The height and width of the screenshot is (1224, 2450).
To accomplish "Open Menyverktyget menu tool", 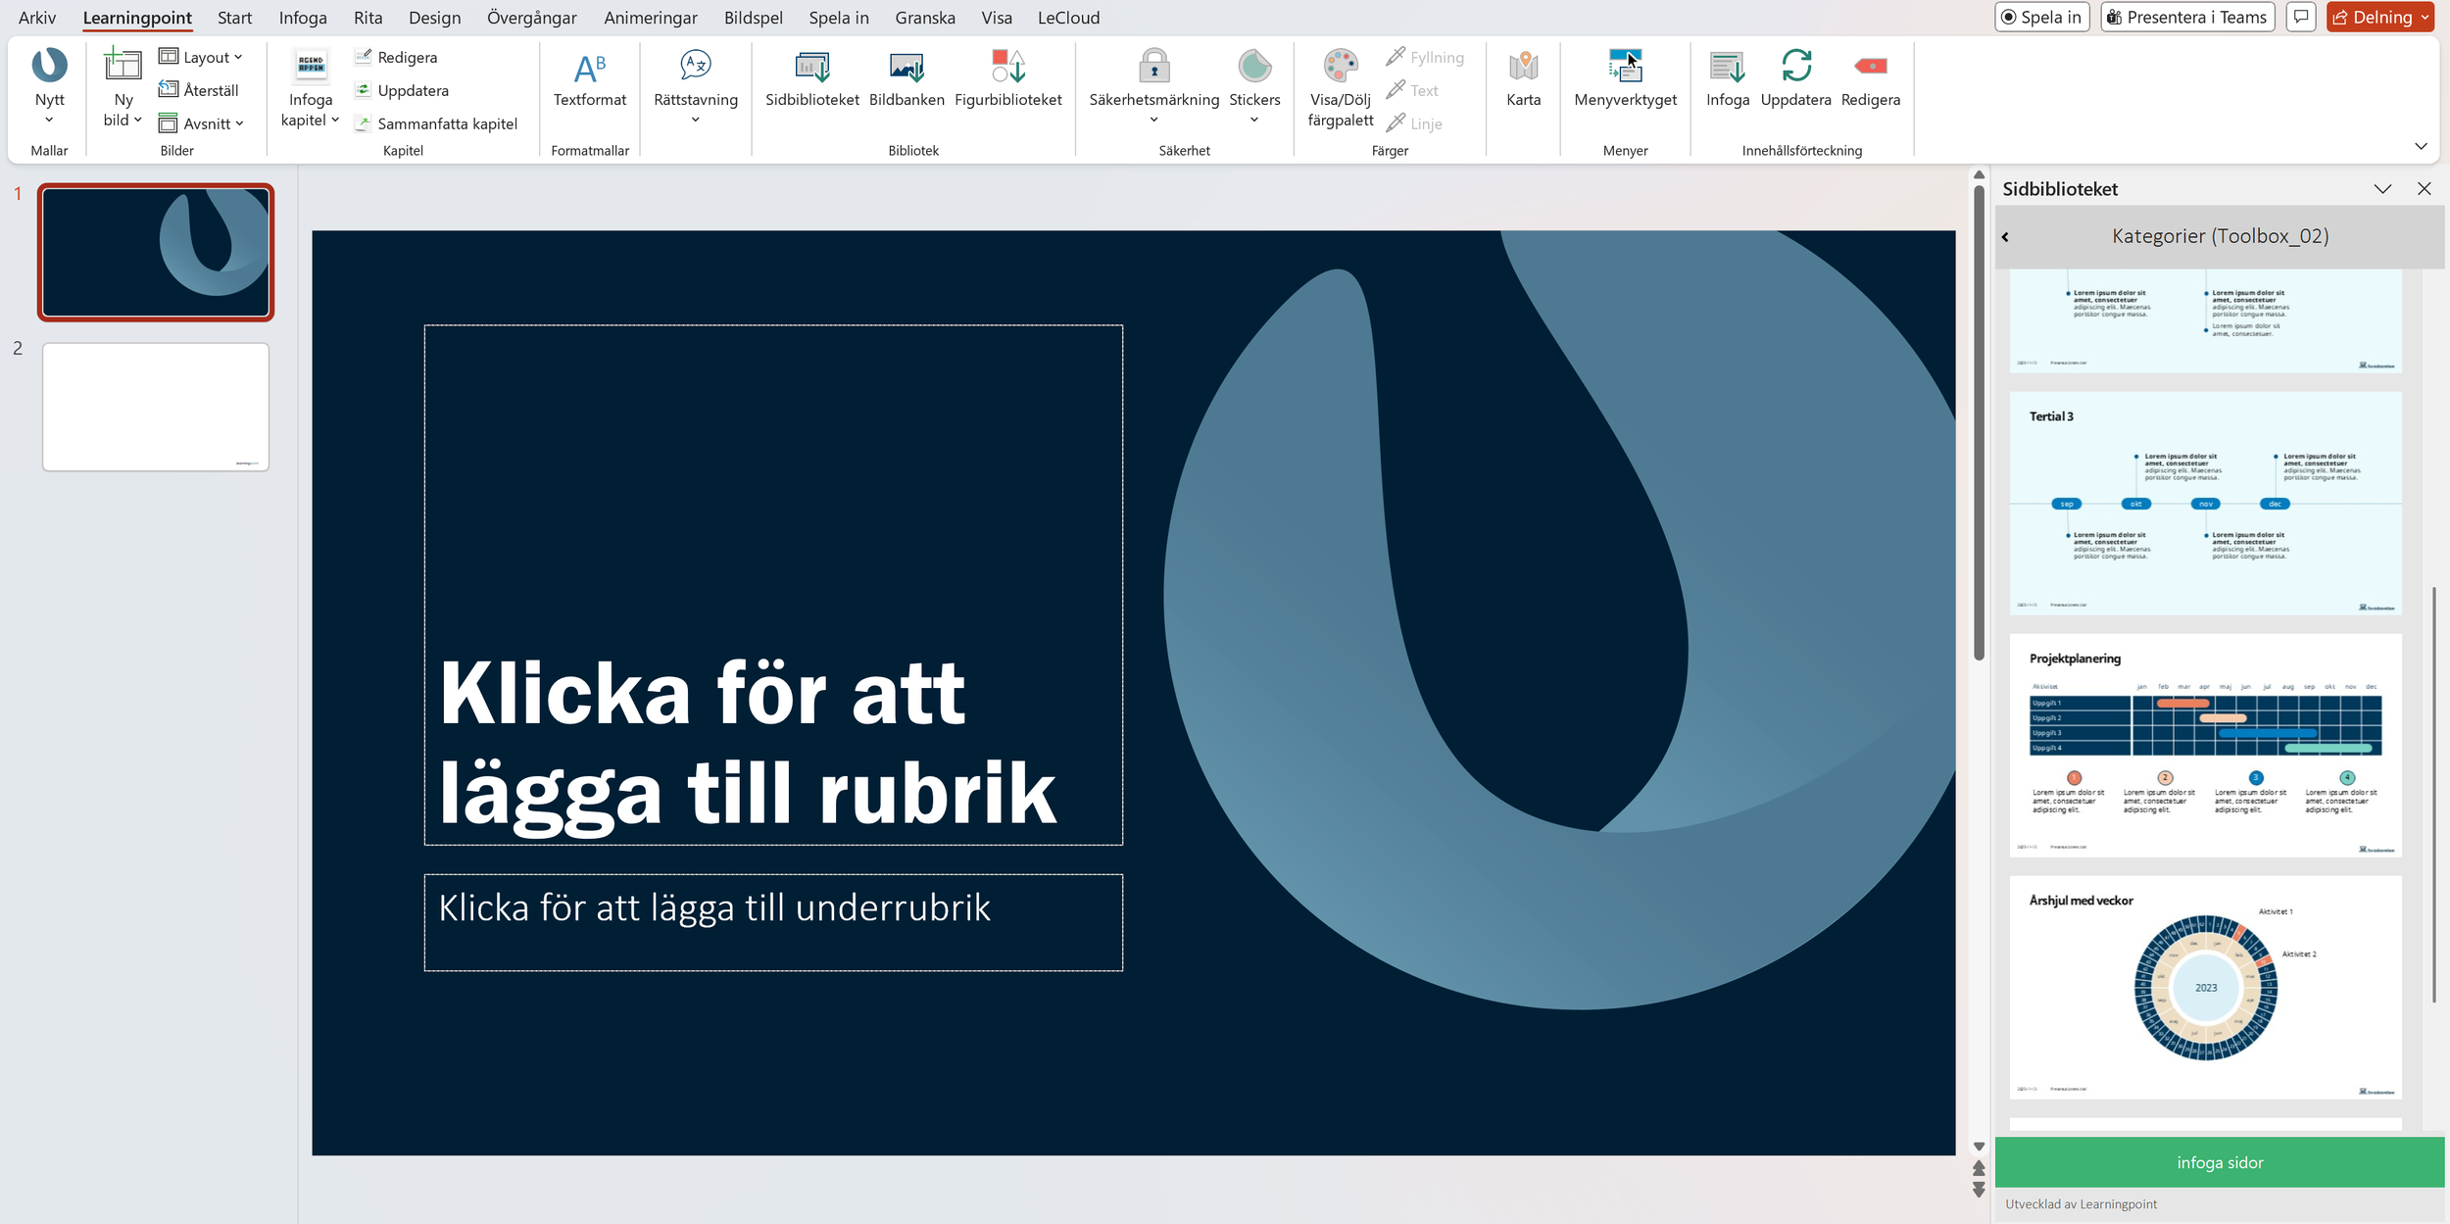I will [x=1625, y=67].
